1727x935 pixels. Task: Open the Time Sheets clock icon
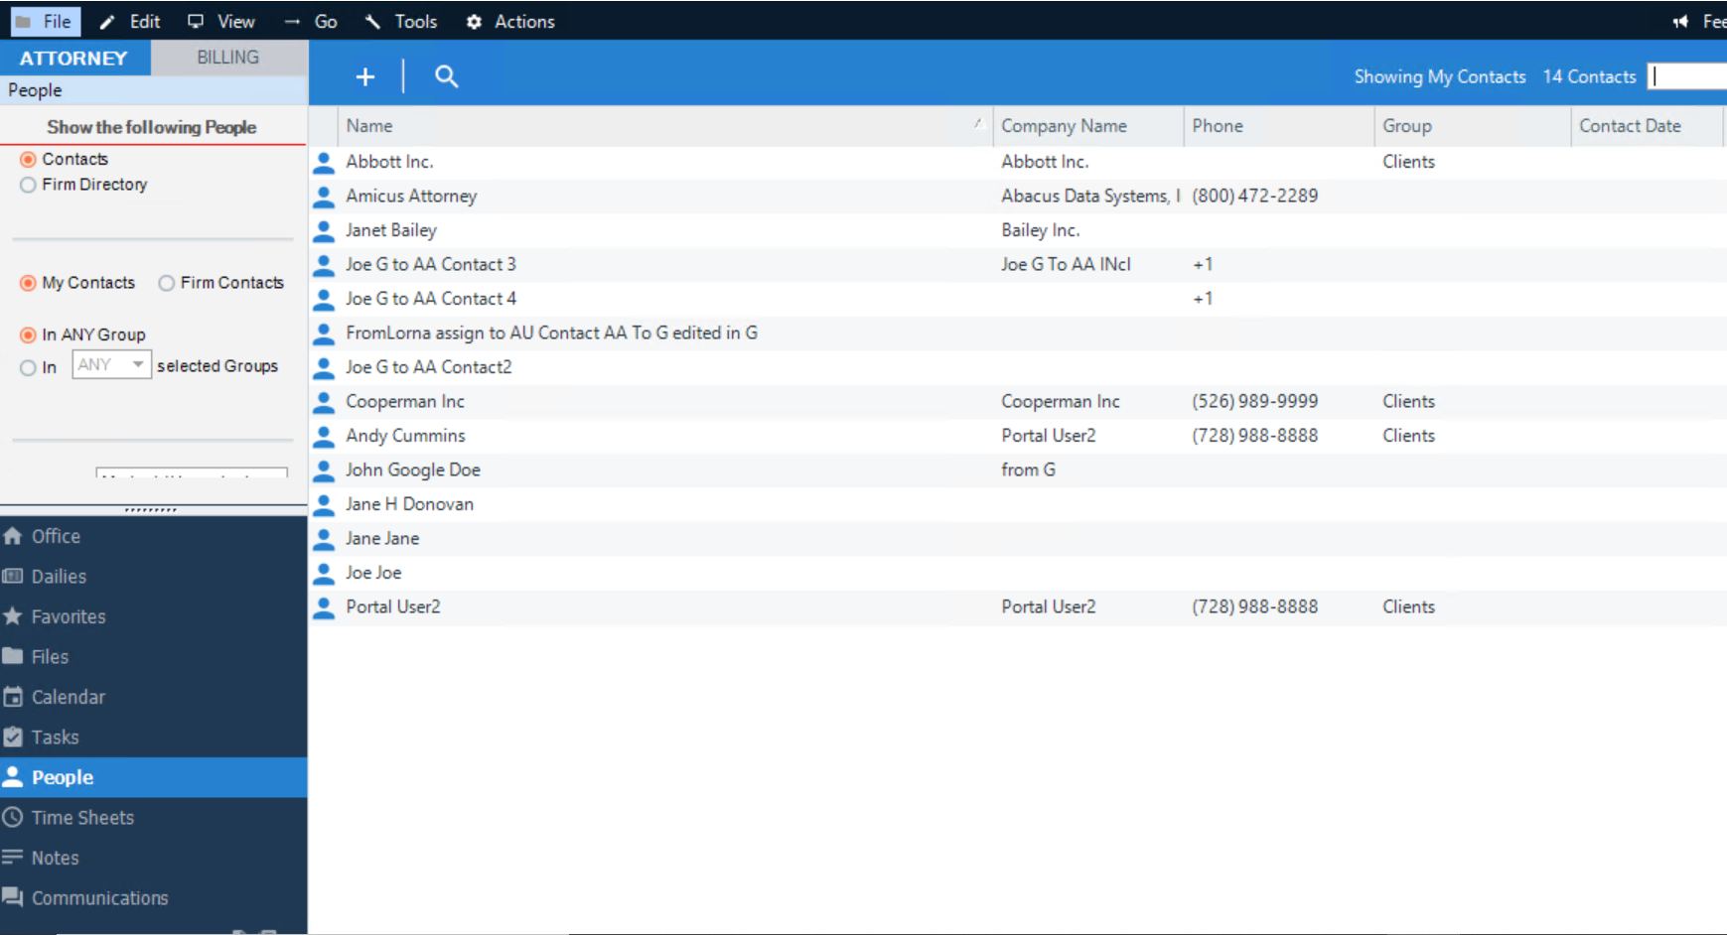pyautogui.click(x=13, y=817)
